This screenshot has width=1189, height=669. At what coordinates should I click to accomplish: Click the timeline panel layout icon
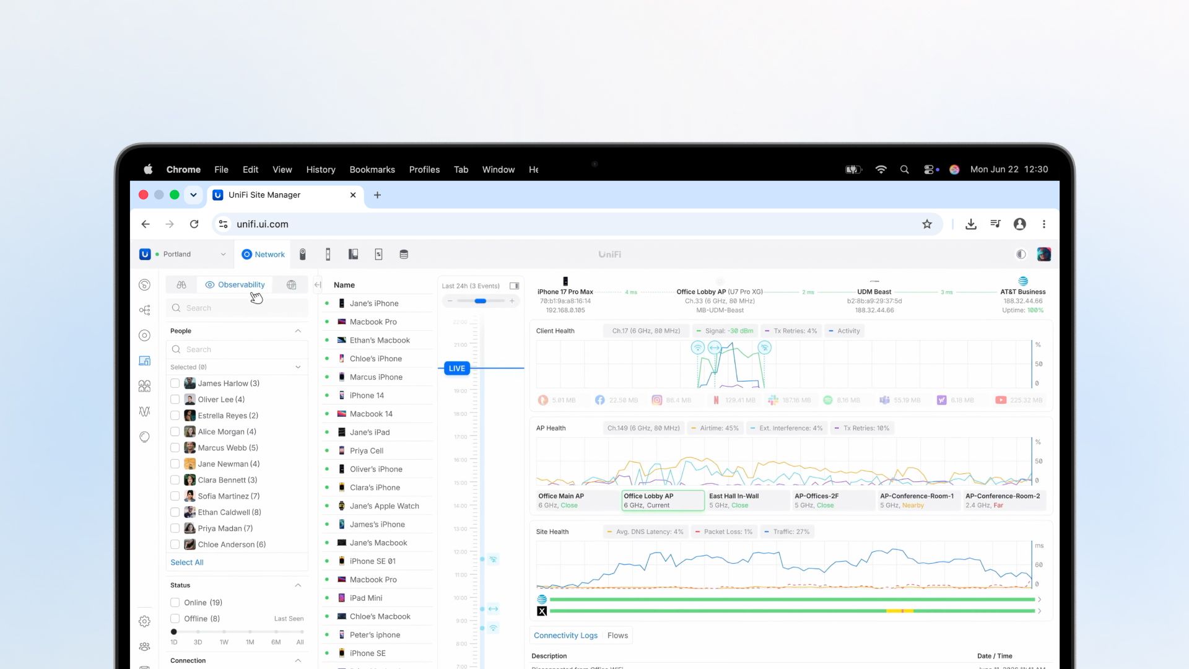click(x=514, y=286)
